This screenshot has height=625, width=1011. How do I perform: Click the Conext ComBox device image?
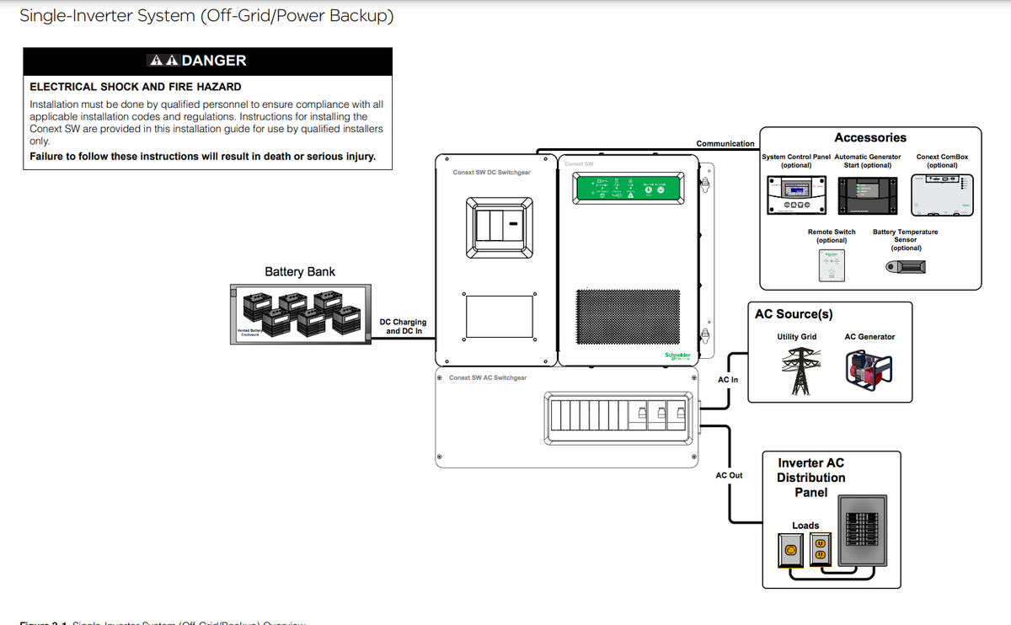(942, 195)
